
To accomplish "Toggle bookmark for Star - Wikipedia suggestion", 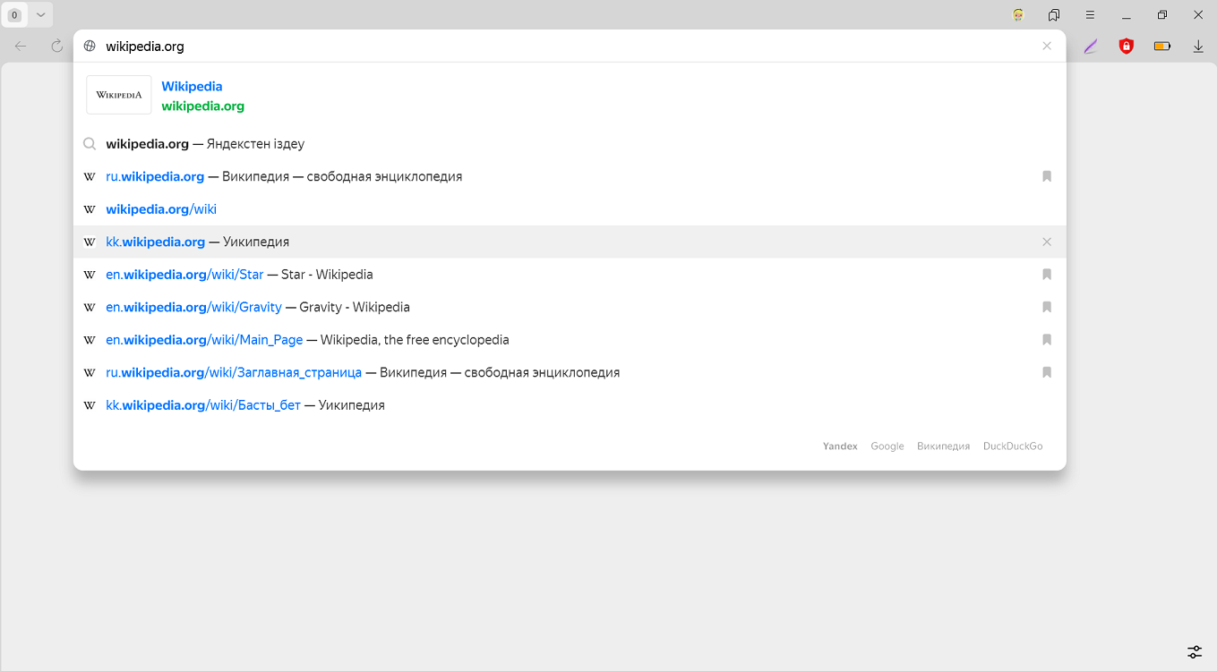I will point(1046,275).
